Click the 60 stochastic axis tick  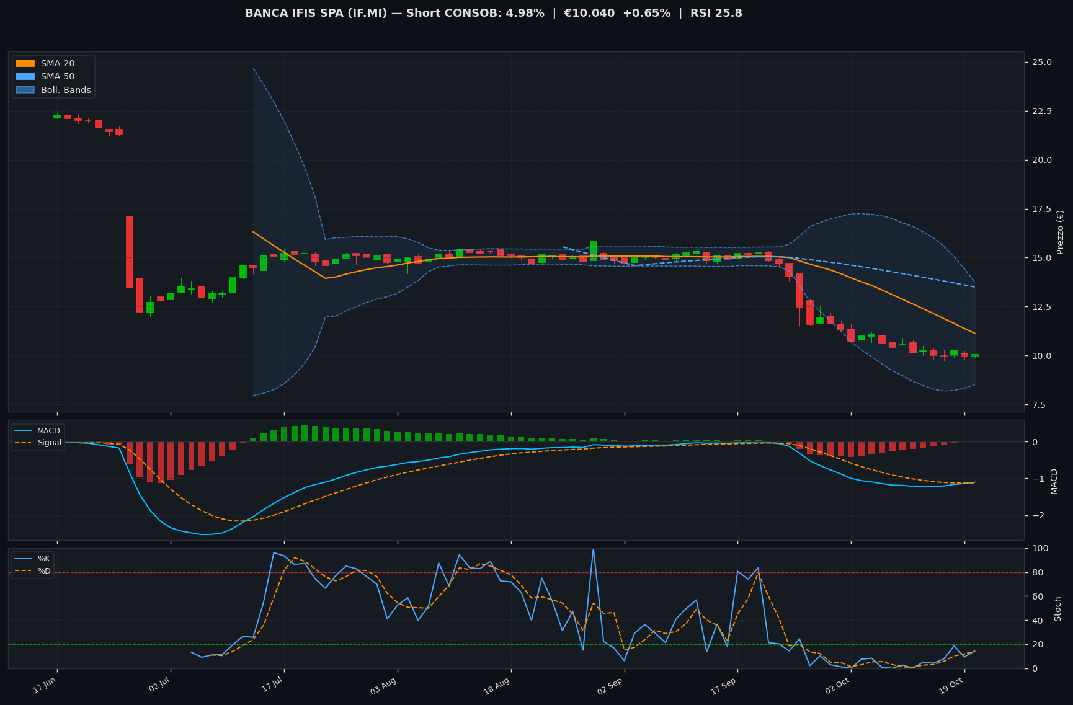pyautogui.click(x=1036, y=596)
